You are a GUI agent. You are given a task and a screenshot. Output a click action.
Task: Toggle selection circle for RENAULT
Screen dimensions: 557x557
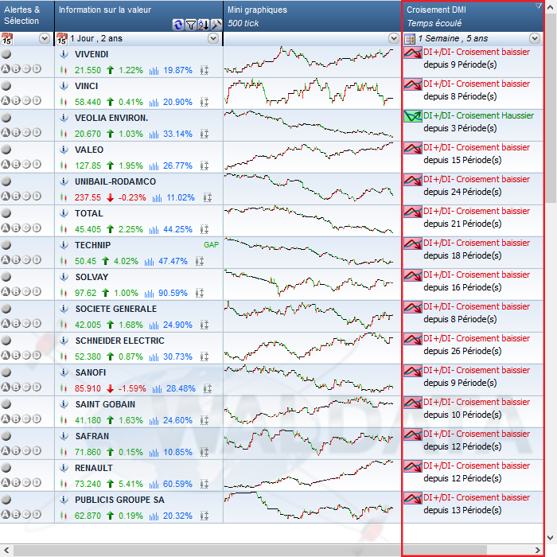coord(6,468)
